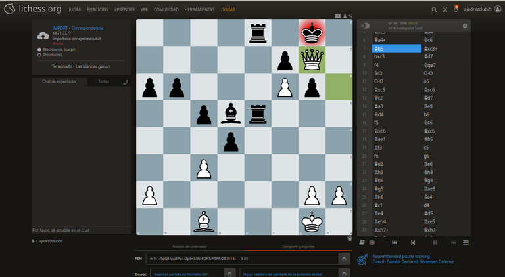Select move 23 Qh6 in the move list
The width and height of the screenshot is (505, 277).
(x=397, y=181)
